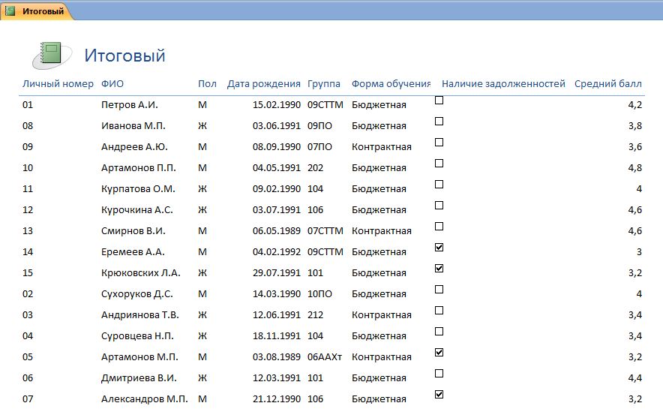Screen dimensions: 663x412
Task: Toggle debt checkbox for Андриянова Т.В.
Action: click(x=439, y=311)
